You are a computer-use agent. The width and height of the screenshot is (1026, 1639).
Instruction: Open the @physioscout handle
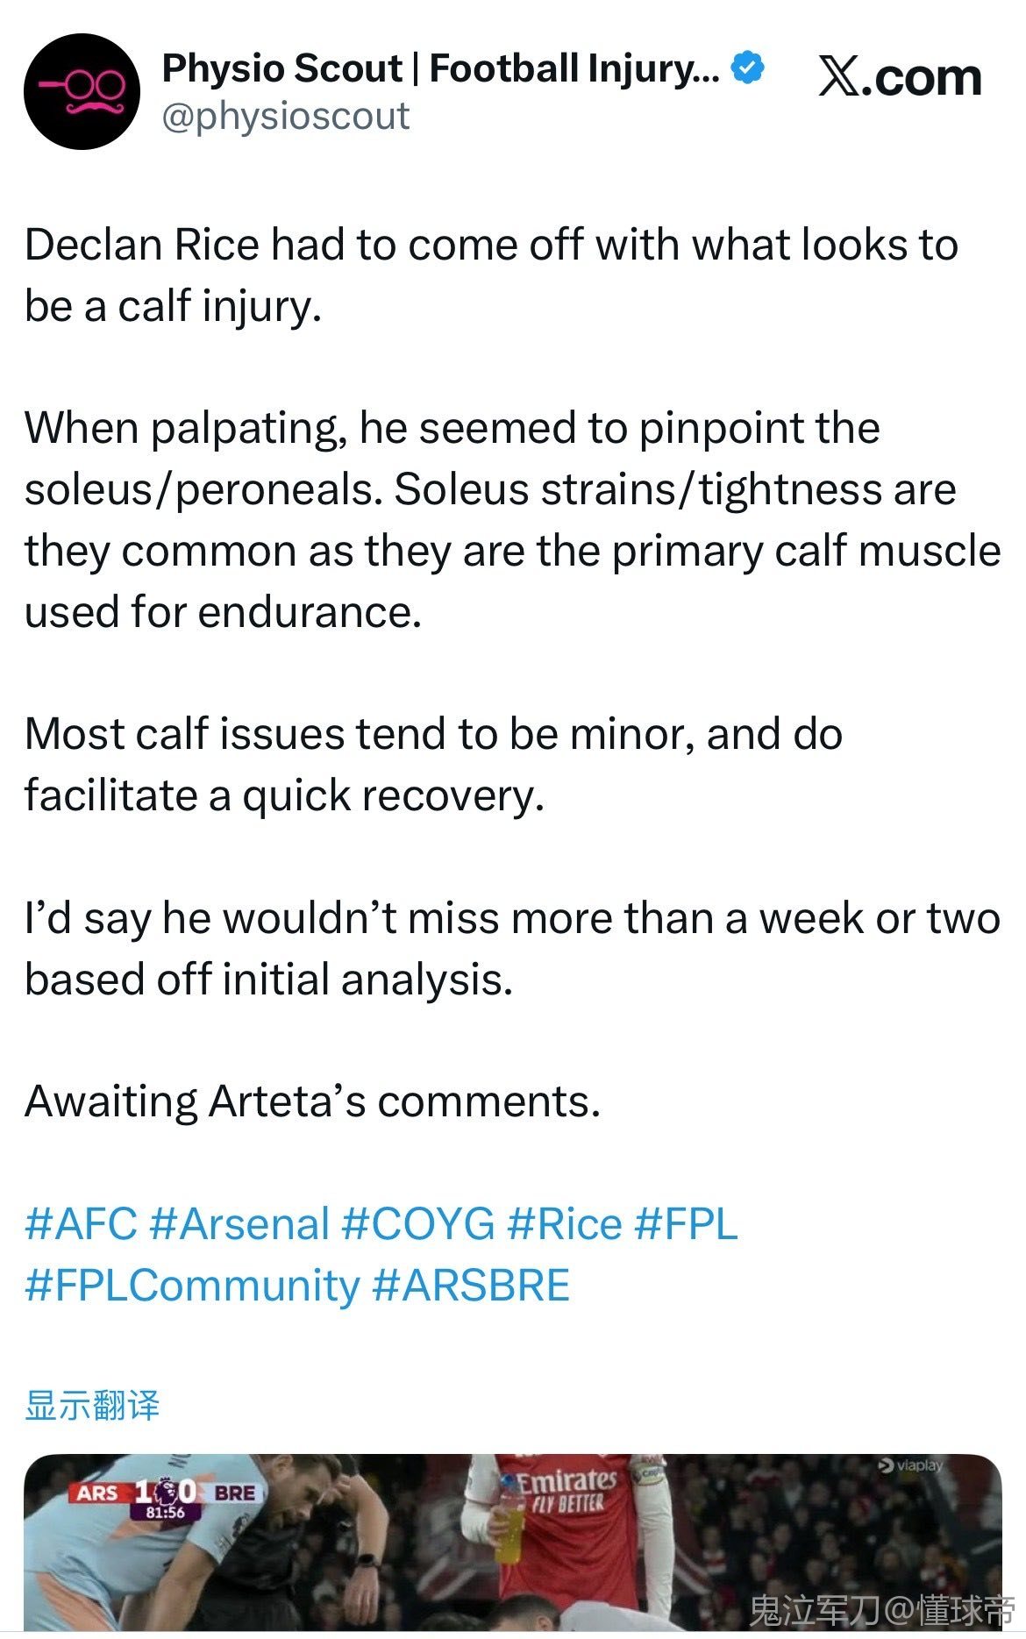pyautogui.click(x=286, y=117)
